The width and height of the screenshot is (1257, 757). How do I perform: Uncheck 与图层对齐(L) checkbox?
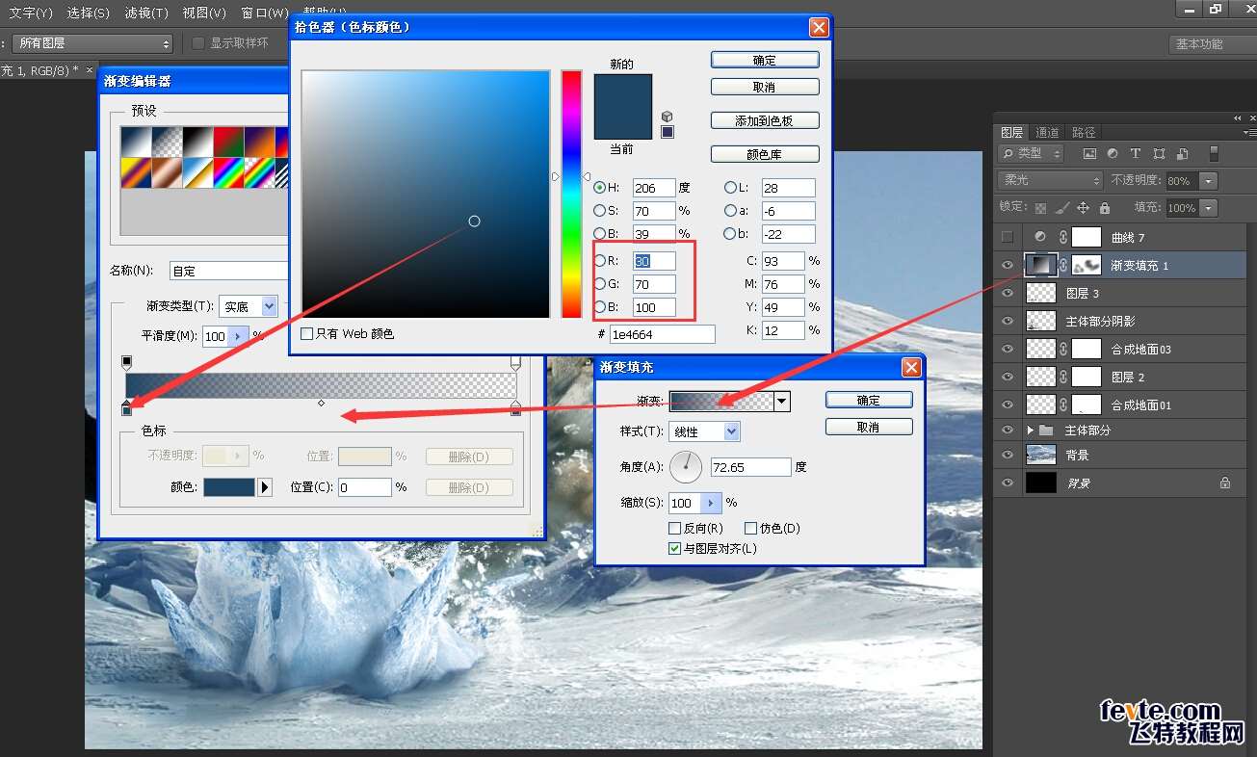click(x=674, y=548)
